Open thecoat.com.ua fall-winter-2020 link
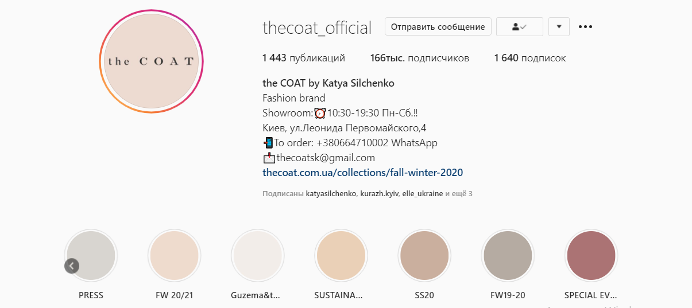This screenshot has width=692, height=308. click(x=362, y=172)
